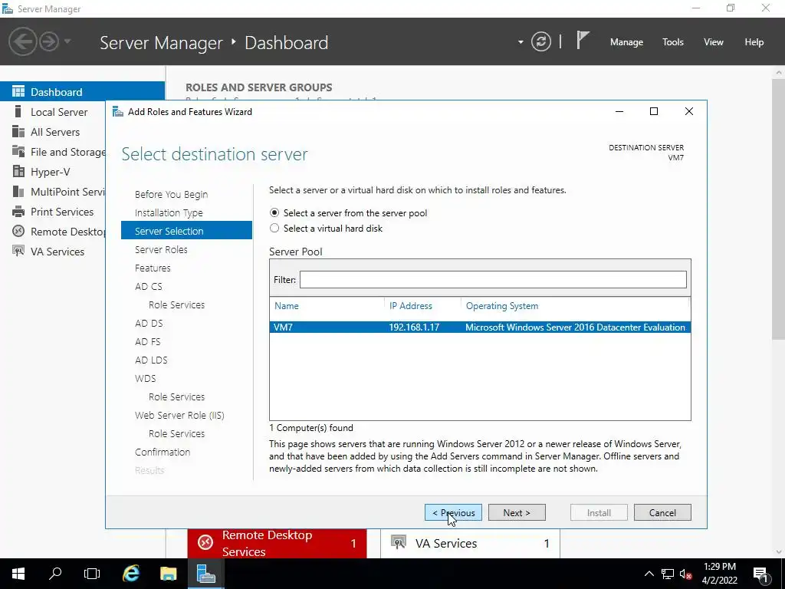Image resolution: width=785 pixels, height=589 pixels.
Task: Go to the Features step
Action: click(153, 268)
